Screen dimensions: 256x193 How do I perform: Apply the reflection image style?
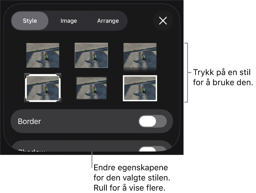(140, 57)
